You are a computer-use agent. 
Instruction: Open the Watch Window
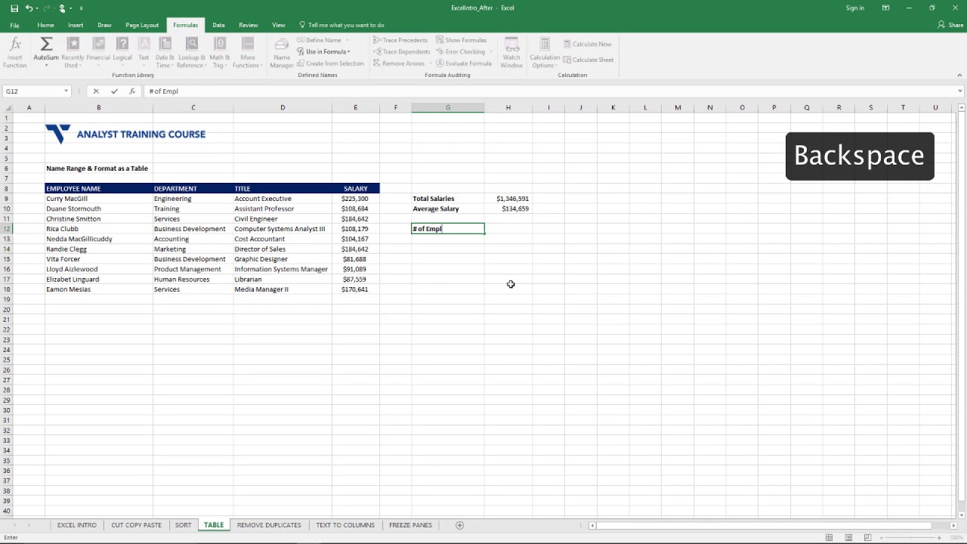[x=511, y=53]
